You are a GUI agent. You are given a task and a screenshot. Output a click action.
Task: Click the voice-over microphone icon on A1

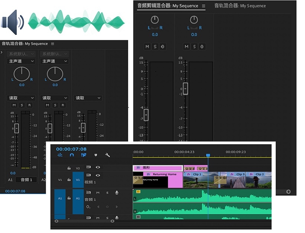pos(117,193)
